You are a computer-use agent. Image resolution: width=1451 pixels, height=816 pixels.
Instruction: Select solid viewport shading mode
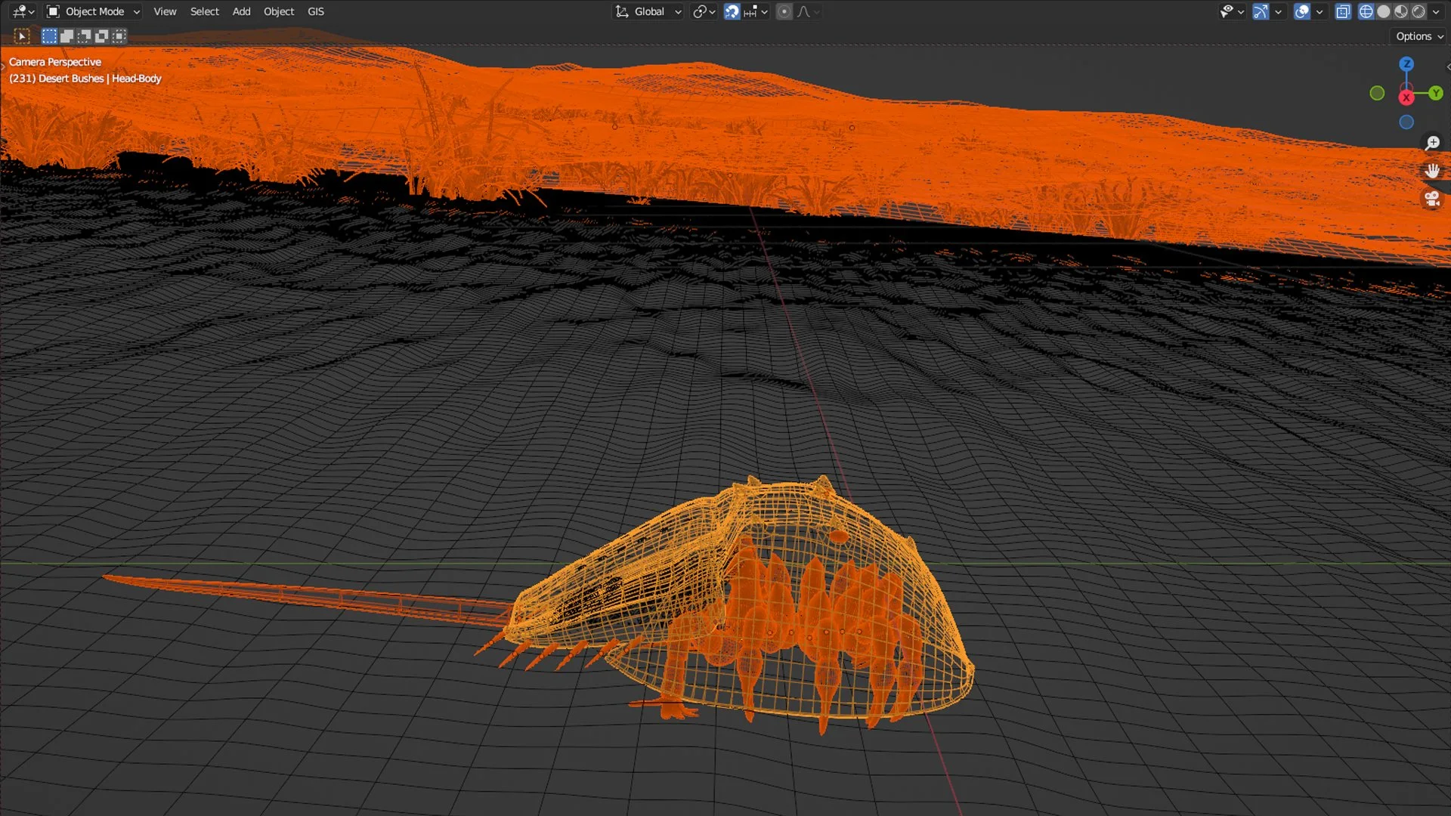1384,11
